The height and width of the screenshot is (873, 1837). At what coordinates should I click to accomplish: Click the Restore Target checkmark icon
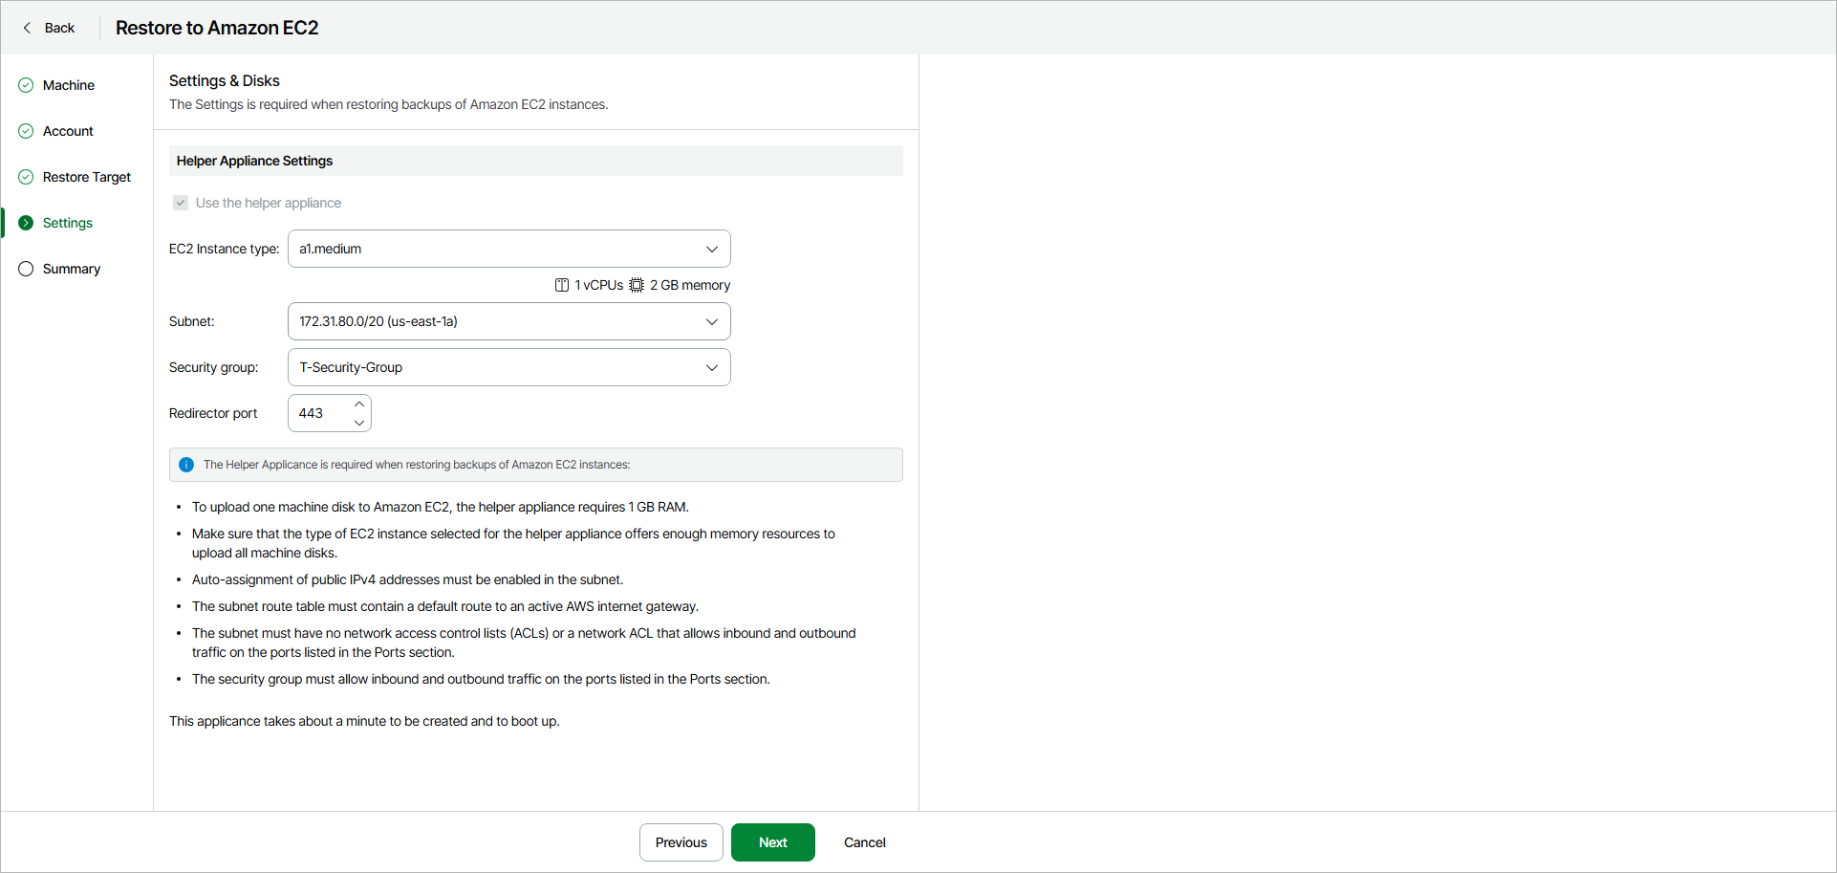(26, 177)
